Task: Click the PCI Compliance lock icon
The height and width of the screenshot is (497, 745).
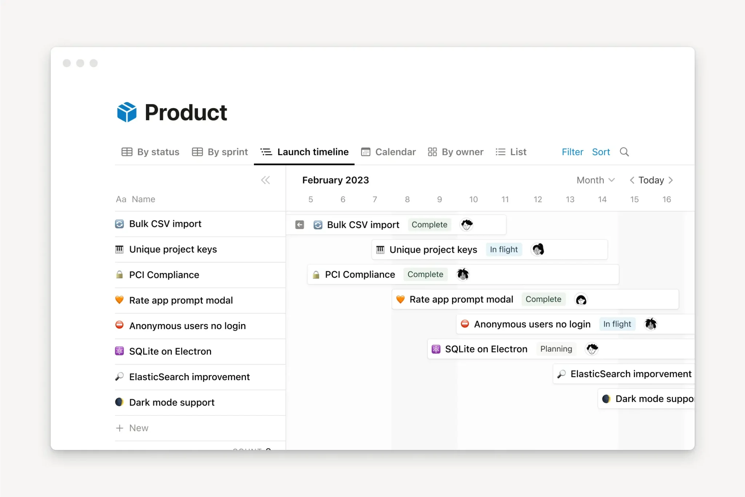Action: click(119, 274)
